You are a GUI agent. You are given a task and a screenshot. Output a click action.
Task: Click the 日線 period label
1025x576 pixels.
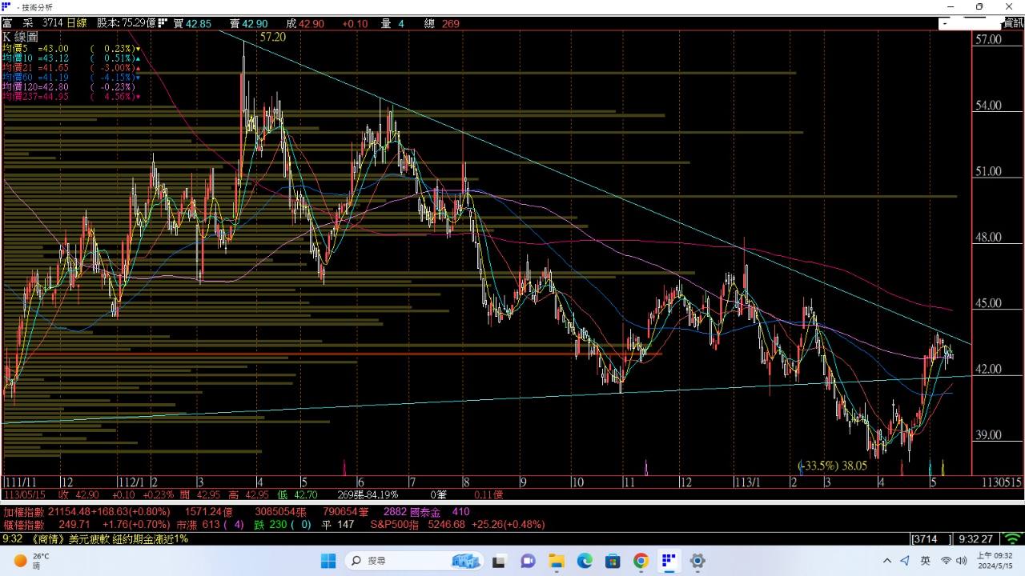pos(77,24)
